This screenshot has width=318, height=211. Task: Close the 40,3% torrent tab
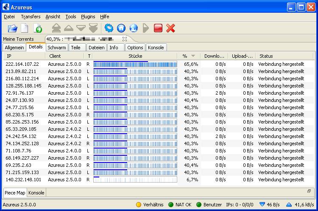tap(125, 39)
